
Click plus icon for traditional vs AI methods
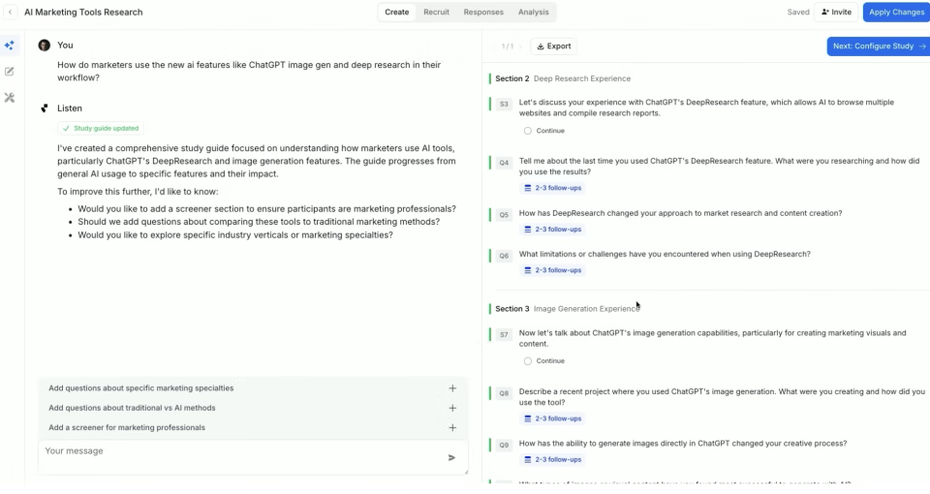point(452,408)
